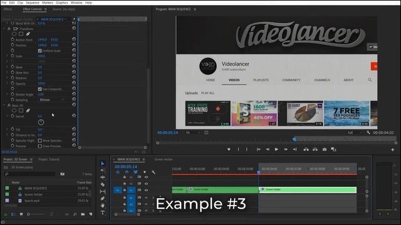Image resolution: width=401 pixels, height=225 pixels.
Task: Switch to Project: Tutorial tab
Action: [49, 159]
